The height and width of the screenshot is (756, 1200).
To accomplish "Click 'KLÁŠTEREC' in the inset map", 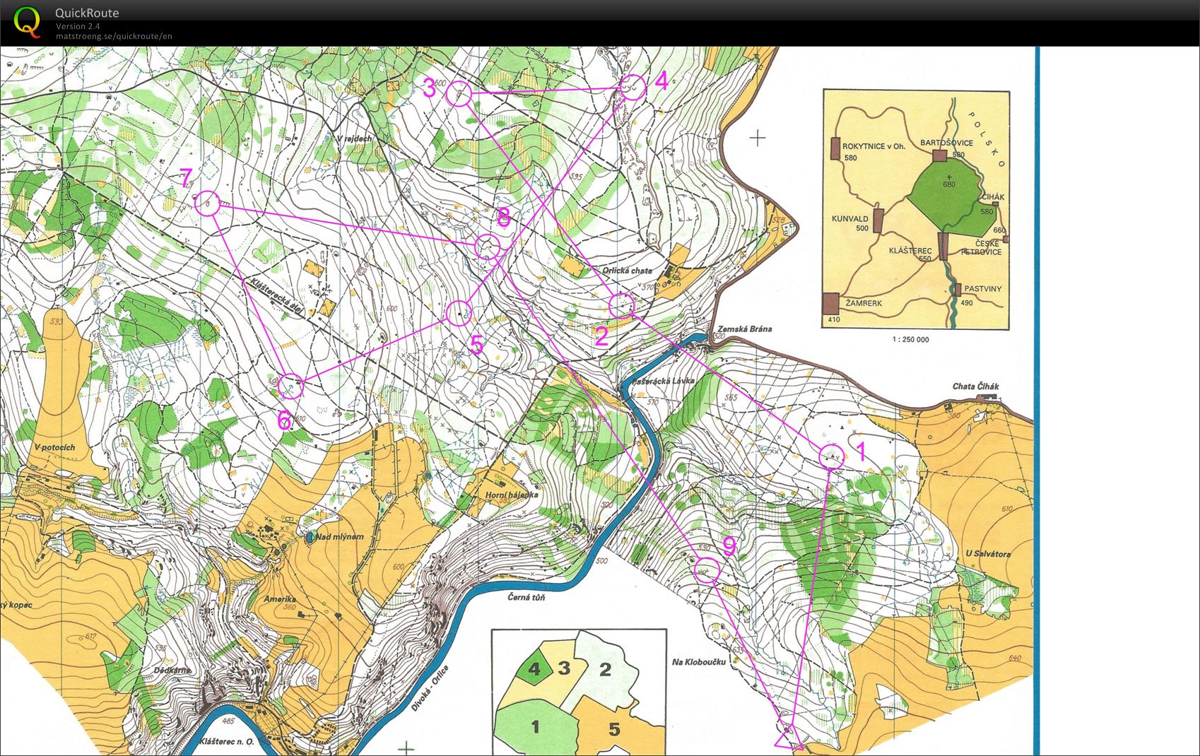I will pos(910,251).
